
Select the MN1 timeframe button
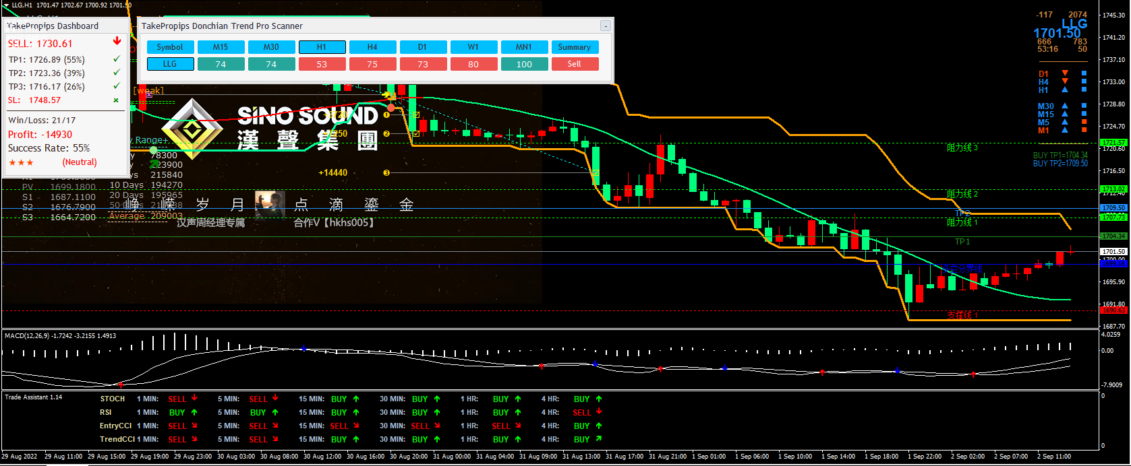pyautogui.click(x=524, y=47)
